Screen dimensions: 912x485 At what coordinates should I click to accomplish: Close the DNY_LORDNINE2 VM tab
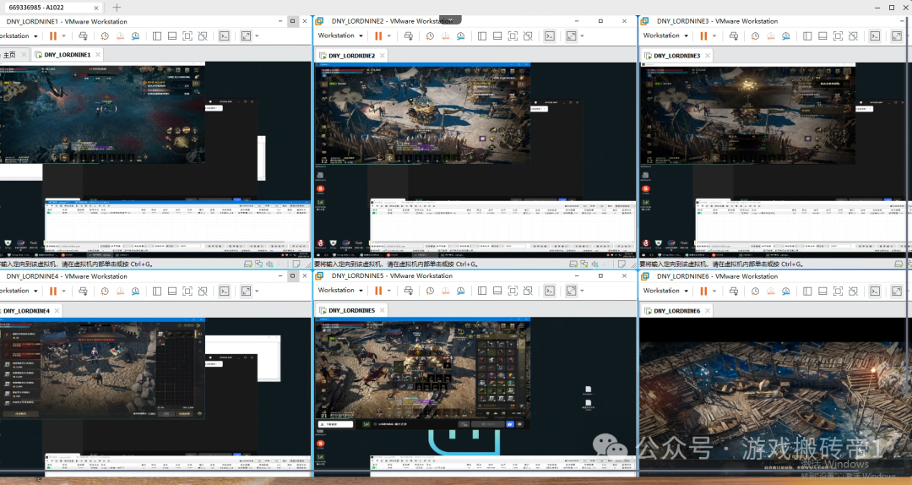point(383,56)
